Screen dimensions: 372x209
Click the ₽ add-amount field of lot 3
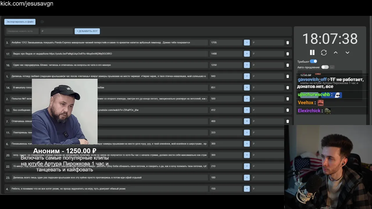[267, 42]
